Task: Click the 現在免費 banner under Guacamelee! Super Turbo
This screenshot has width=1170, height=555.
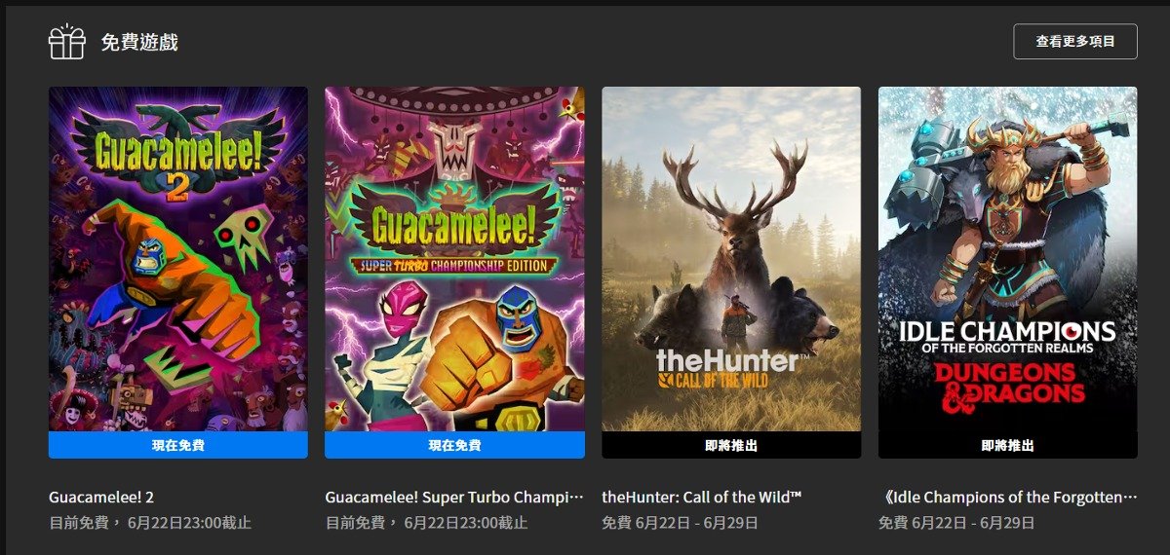Action: coord(454,445)
